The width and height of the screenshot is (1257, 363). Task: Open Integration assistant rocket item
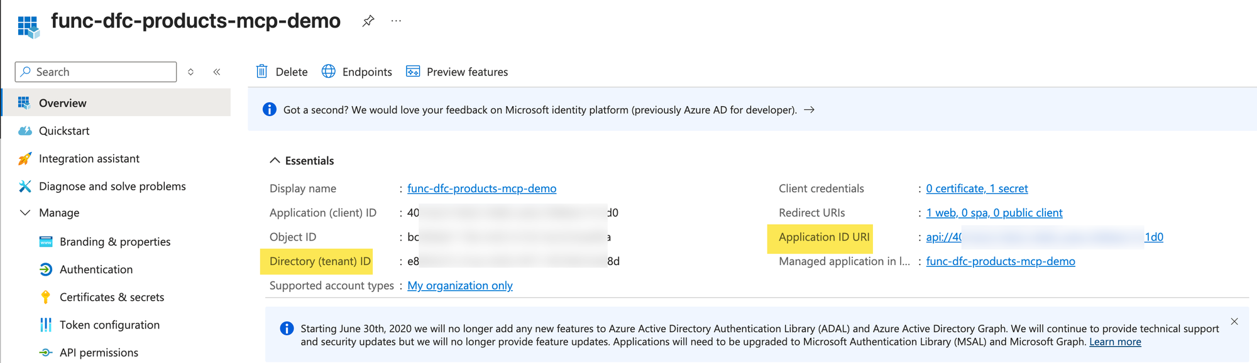pos(89,158)
